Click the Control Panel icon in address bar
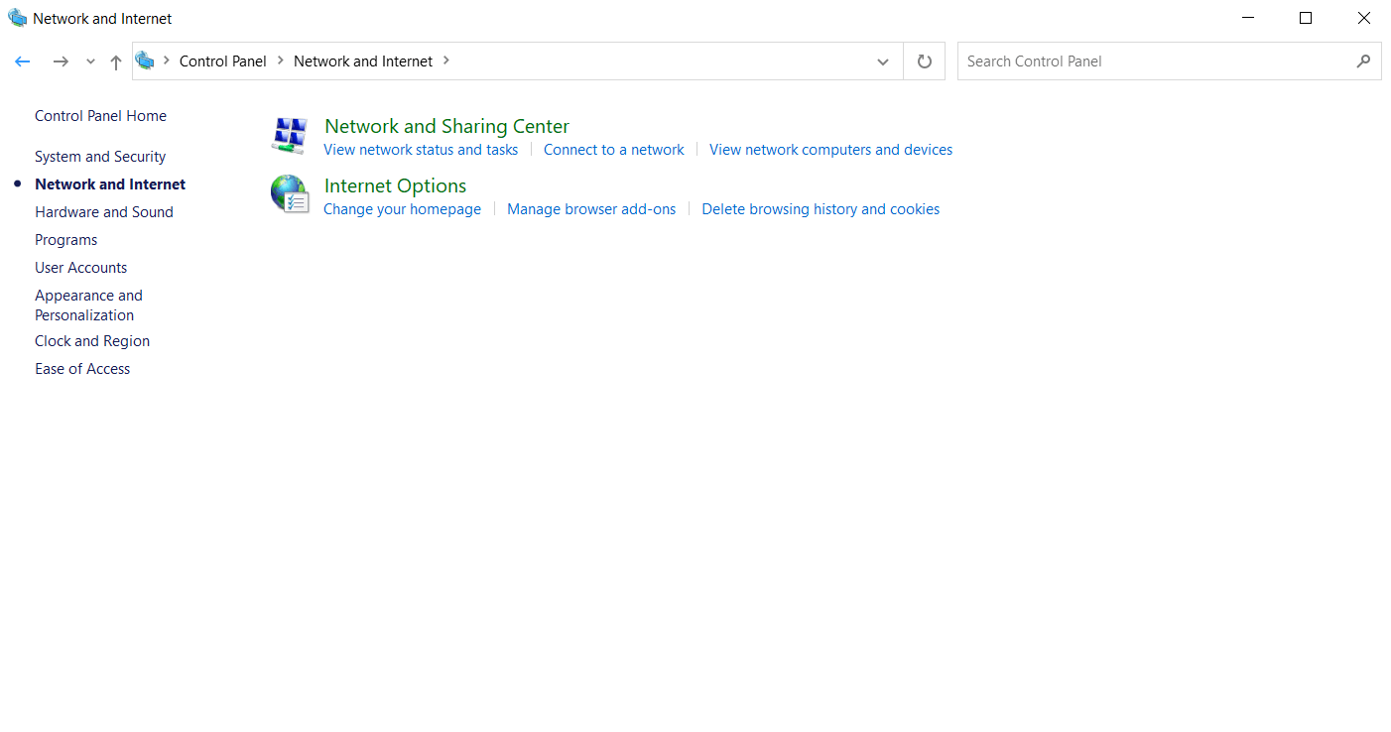1391x732 pixels. point(146,61)
